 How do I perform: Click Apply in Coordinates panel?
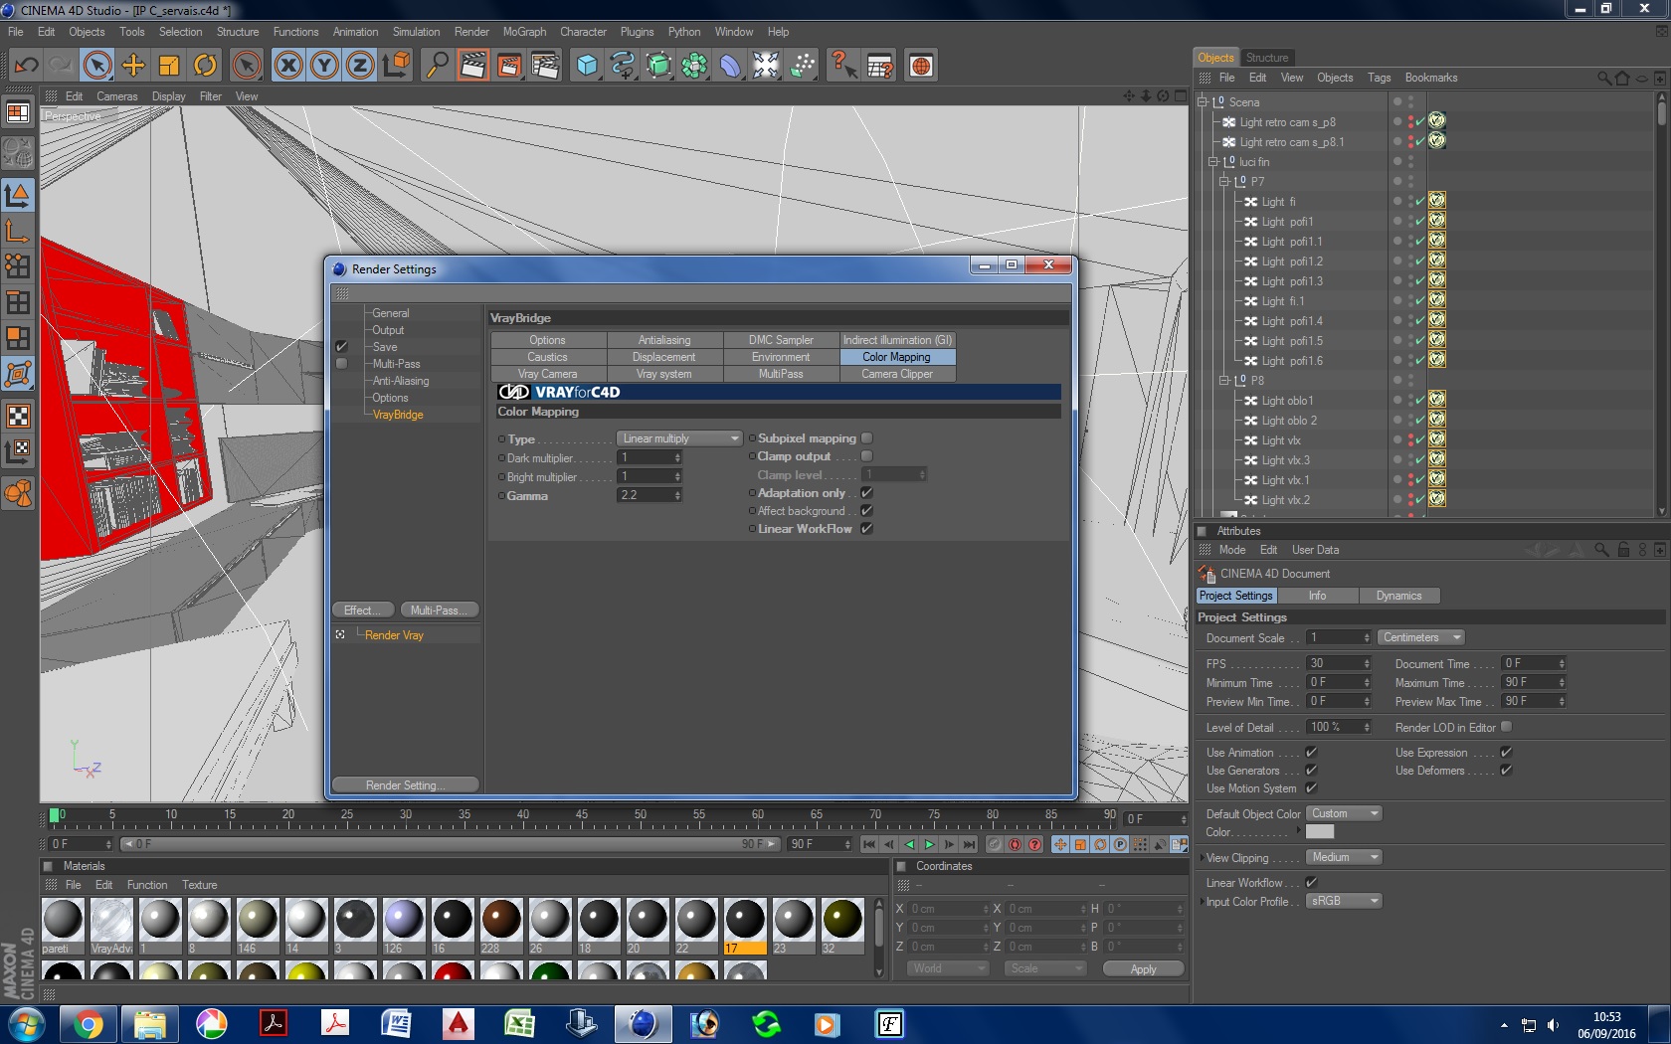[x=1143, y=969]
